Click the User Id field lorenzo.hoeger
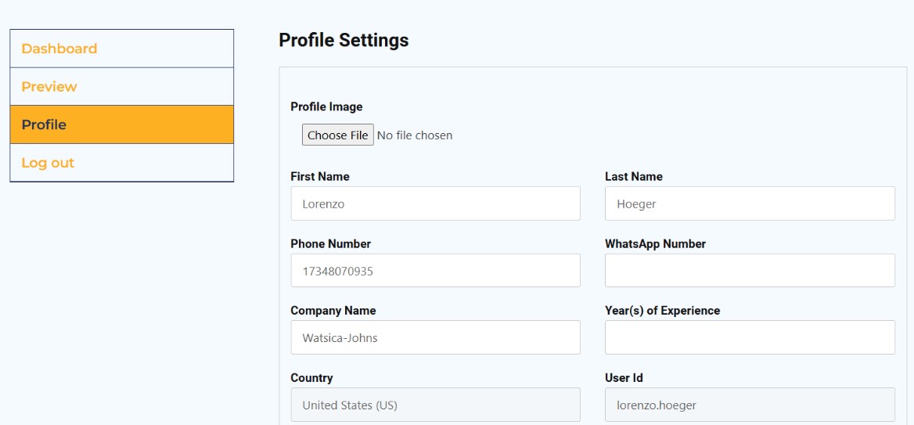Viewport: 914px width, 425px height. pyautogui.click(x=750, y=405)
